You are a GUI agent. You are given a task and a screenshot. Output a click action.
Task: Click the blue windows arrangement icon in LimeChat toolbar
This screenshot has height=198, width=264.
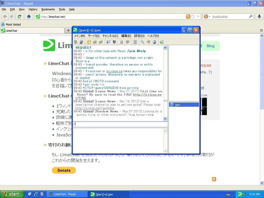tap(108, 42)
